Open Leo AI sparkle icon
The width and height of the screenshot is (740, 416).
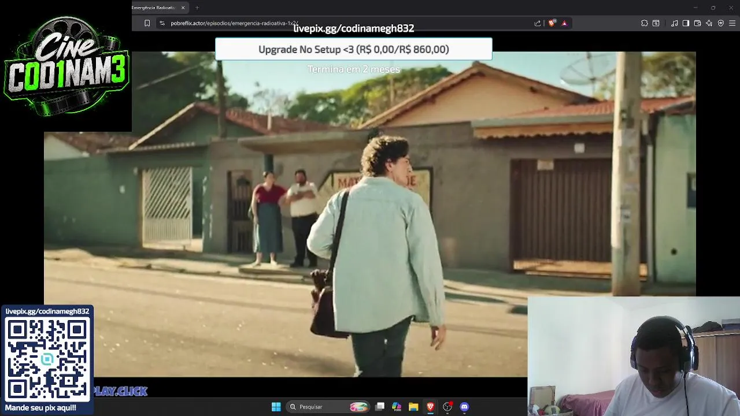pyautogui.click(x=709, y=23)
